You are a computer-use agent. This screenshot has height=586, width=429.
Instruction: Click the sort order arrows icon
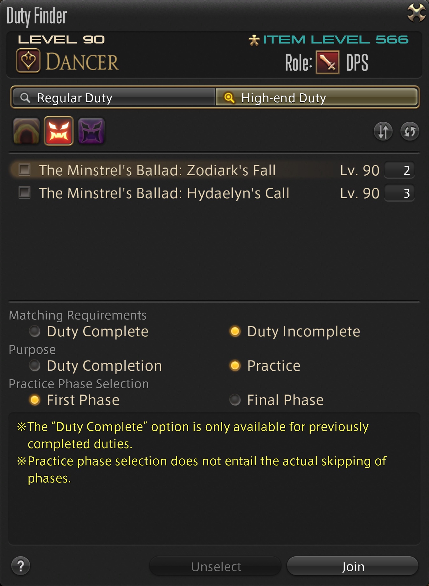point(383,131)
